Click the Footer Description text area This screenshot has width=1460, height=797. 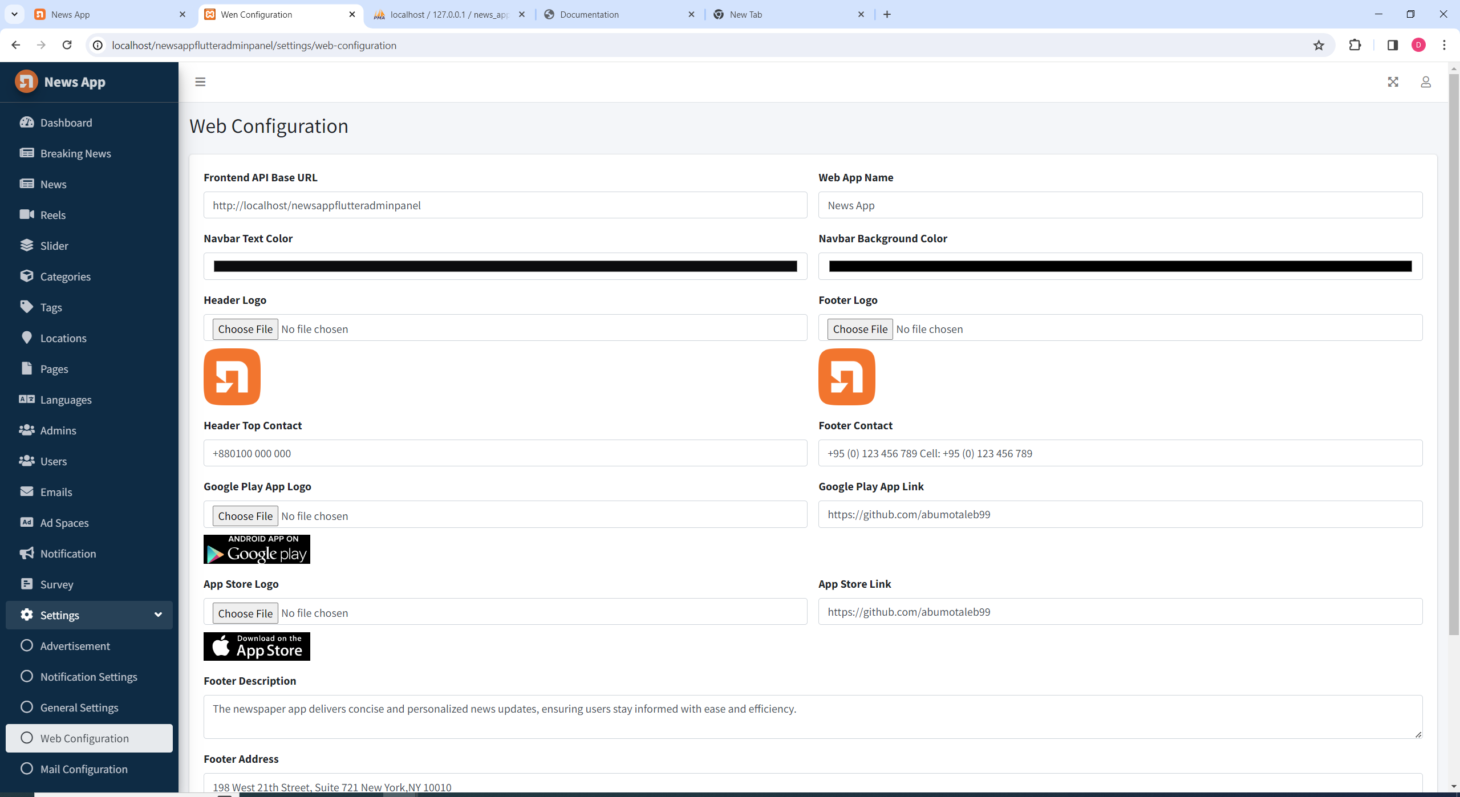[x=813, y=717]
